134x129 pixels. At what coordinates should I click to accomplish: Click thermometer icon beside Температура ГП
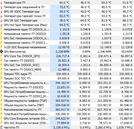tap(1, 3)
